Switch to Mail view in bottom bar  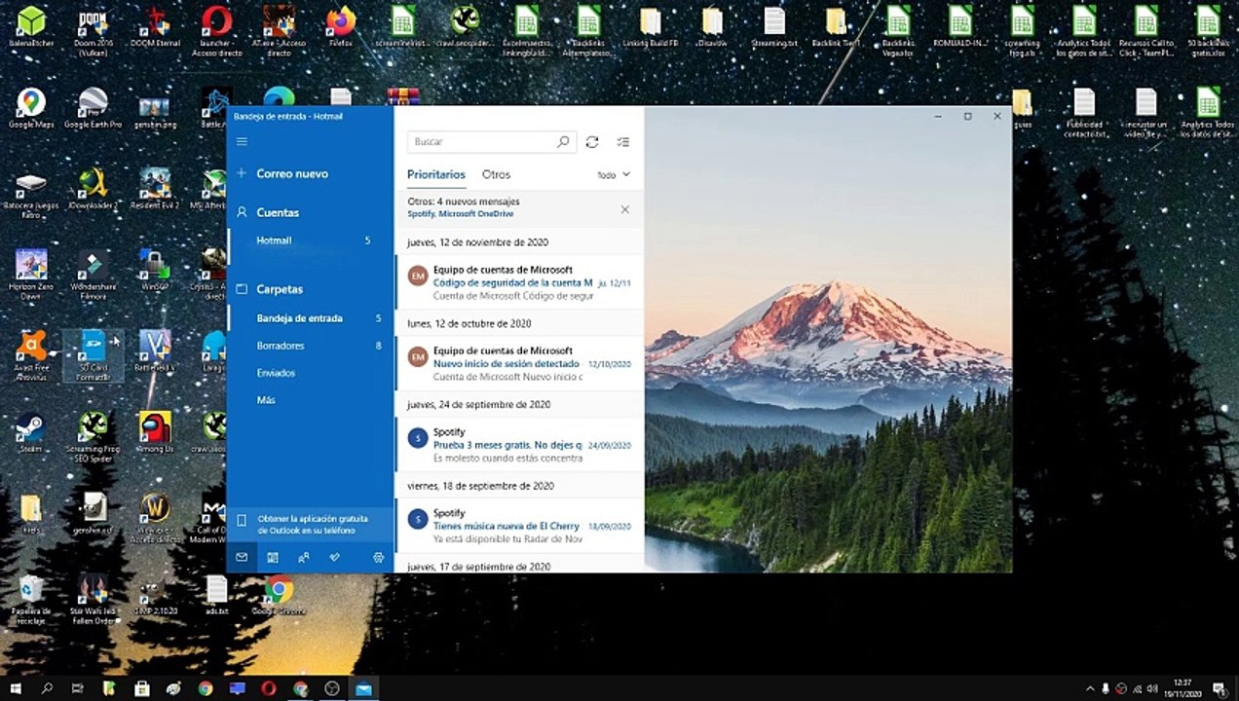pos(242,557)
